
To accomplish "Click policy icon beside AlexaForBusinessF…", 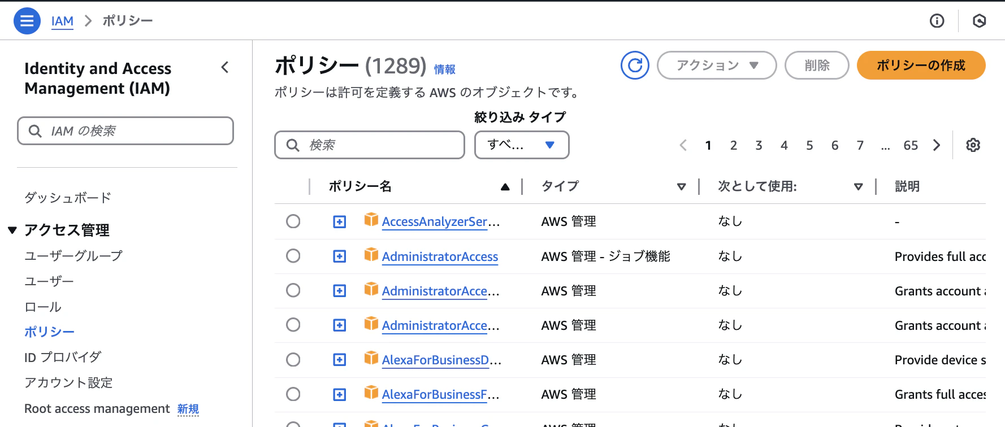I will pos(371,393).
